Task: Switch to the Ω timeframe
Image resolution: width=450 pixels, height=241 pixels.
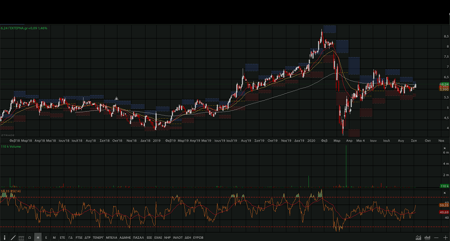Action: click(29, 237)
